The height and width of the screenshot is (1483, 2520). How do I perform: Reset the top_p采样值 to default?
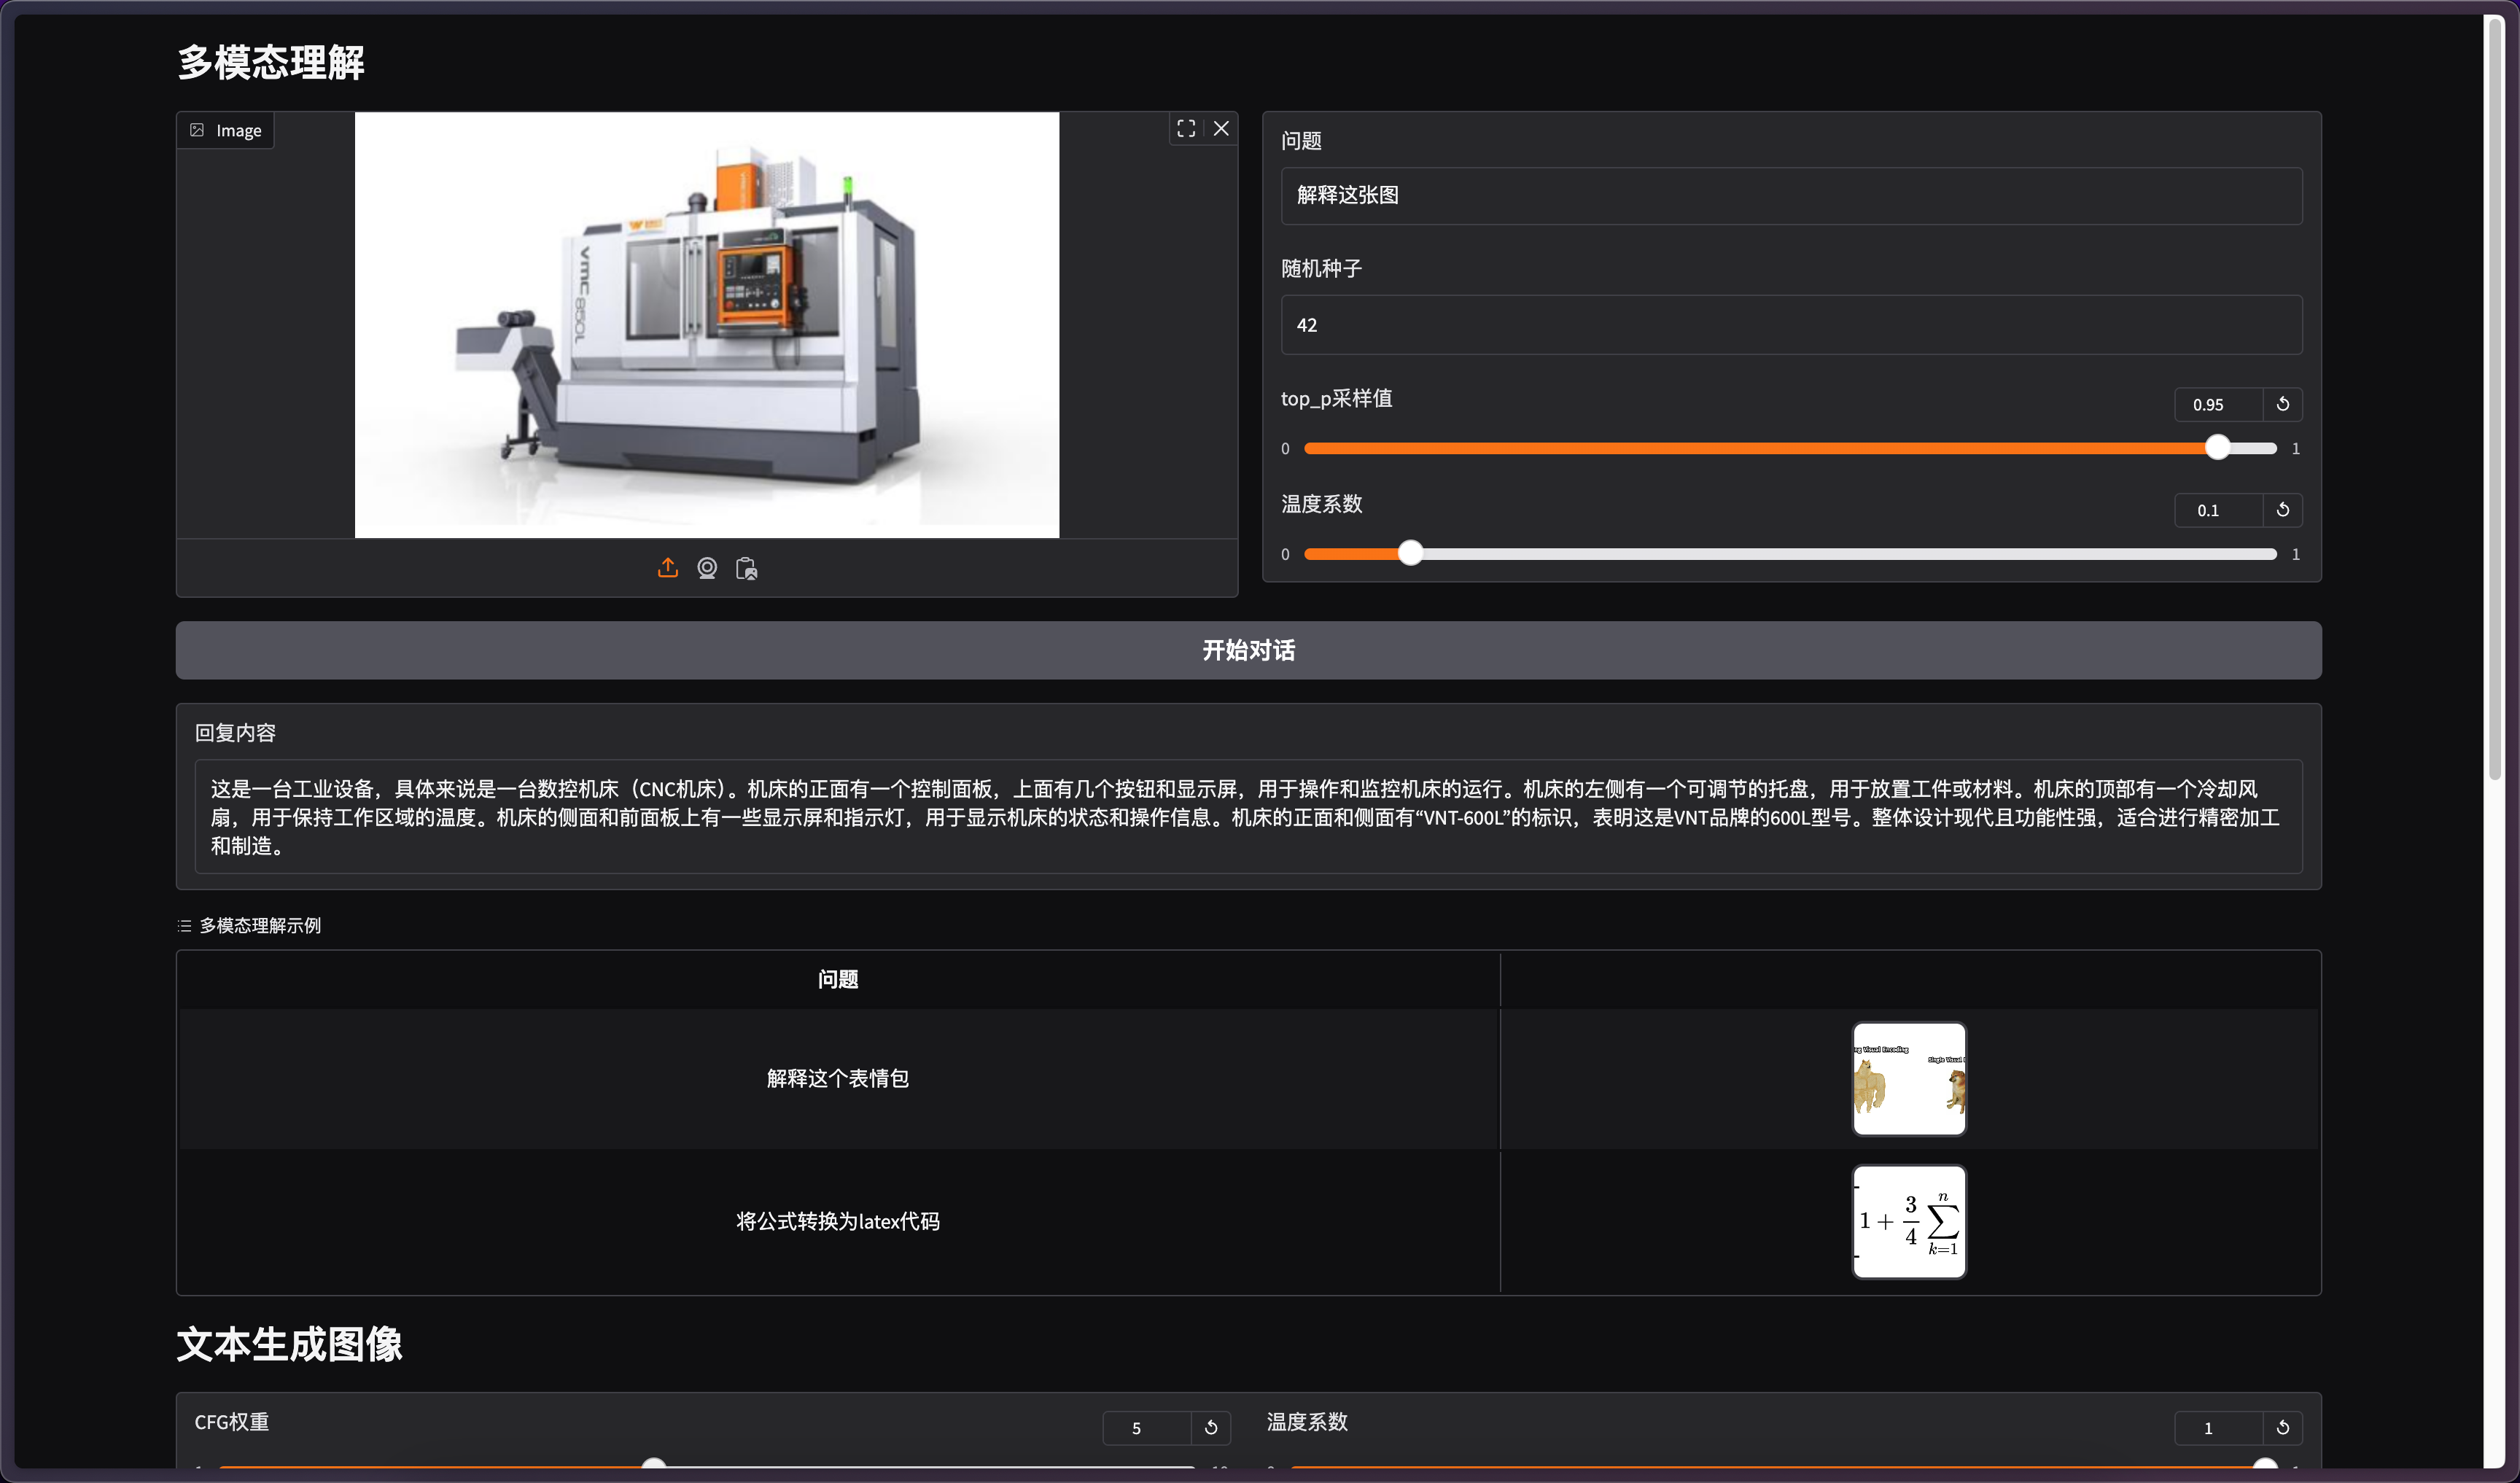2282,404
